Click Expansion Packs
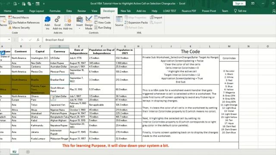 click(x=136, y=22)
